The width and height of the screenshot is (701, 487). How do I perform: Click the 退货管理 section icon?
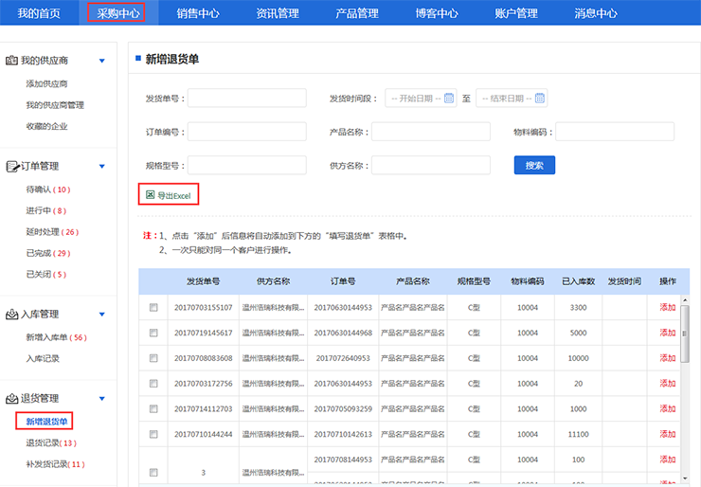[x=11, y=399]
